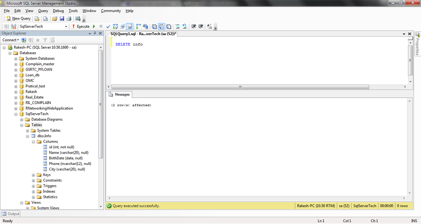The width and height of the screenshot is (421, 224).
Task: Save the query with the floppy disk icon
Action: 62,18
